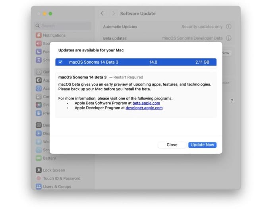Open Notifications settings in sidebar
The height and width of the screenshot is (209, 280).
(x=54, y=35)
